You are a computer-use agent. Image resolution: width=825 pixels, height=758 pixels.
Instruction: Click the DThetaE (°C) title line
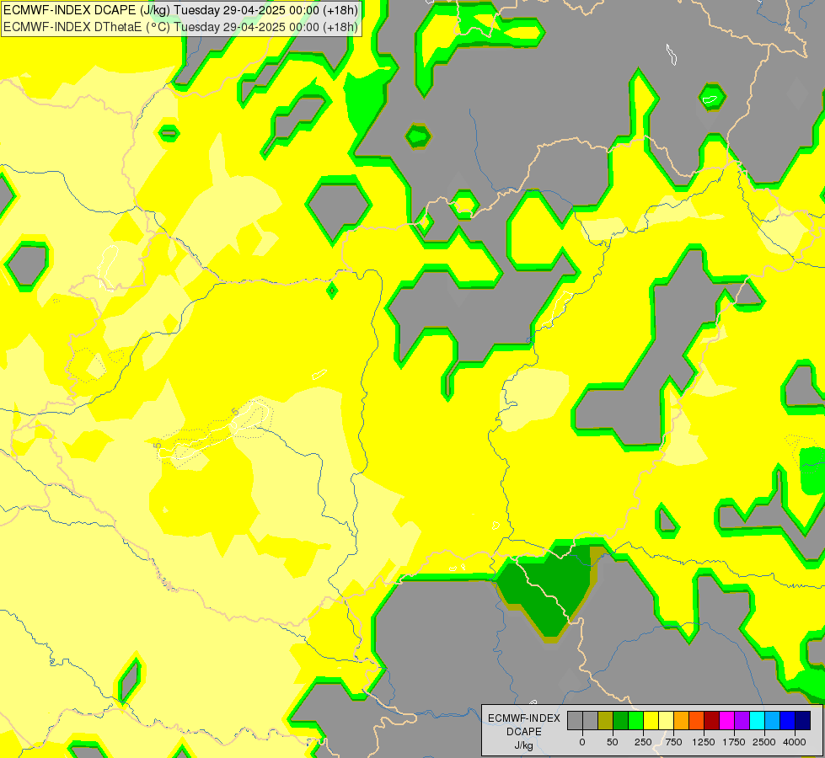coord(180,27)
